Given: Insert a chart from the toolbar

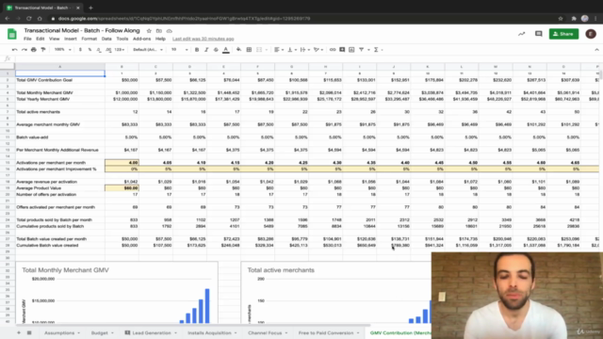Looking at the screenshot, I should (351, 50).
